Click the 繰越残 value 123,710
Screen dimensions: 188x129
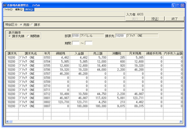[61, 102]
